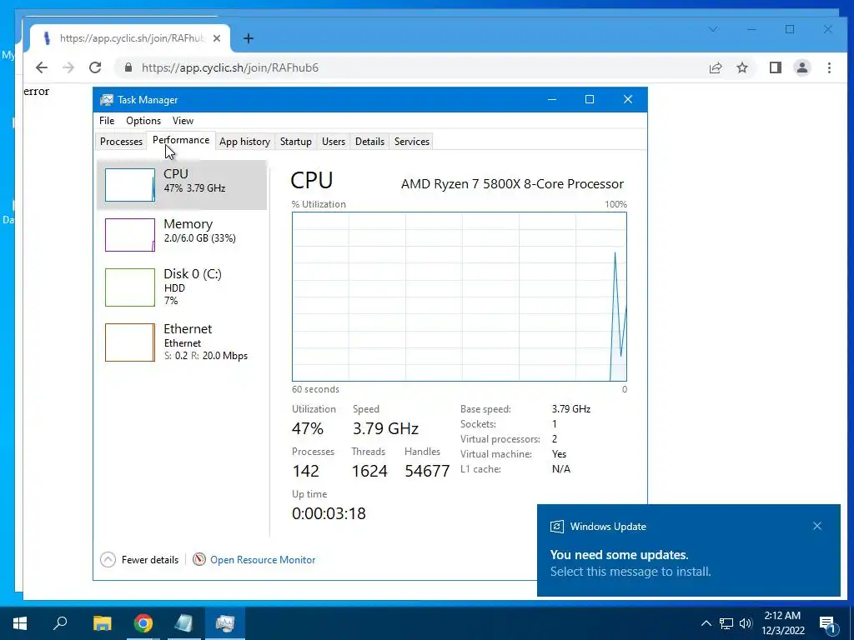Click the Windows Update notification icon
854x640 pixels.
pos(556,527)
